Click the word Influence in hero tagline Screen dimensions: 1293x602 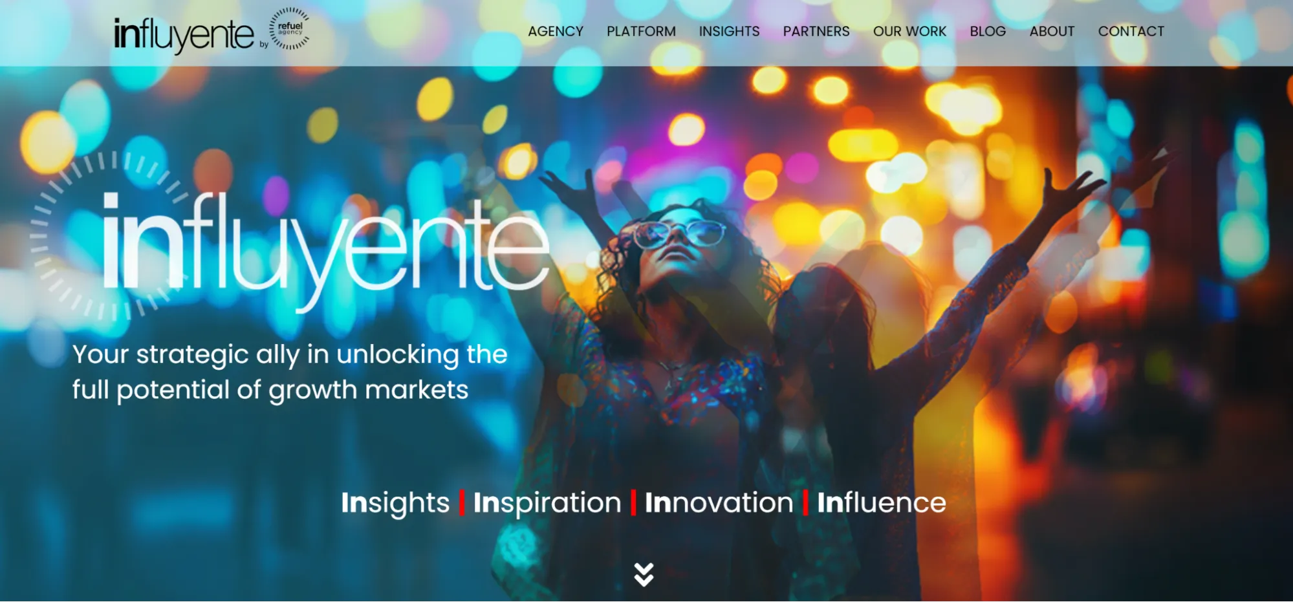tap(882, 503)
